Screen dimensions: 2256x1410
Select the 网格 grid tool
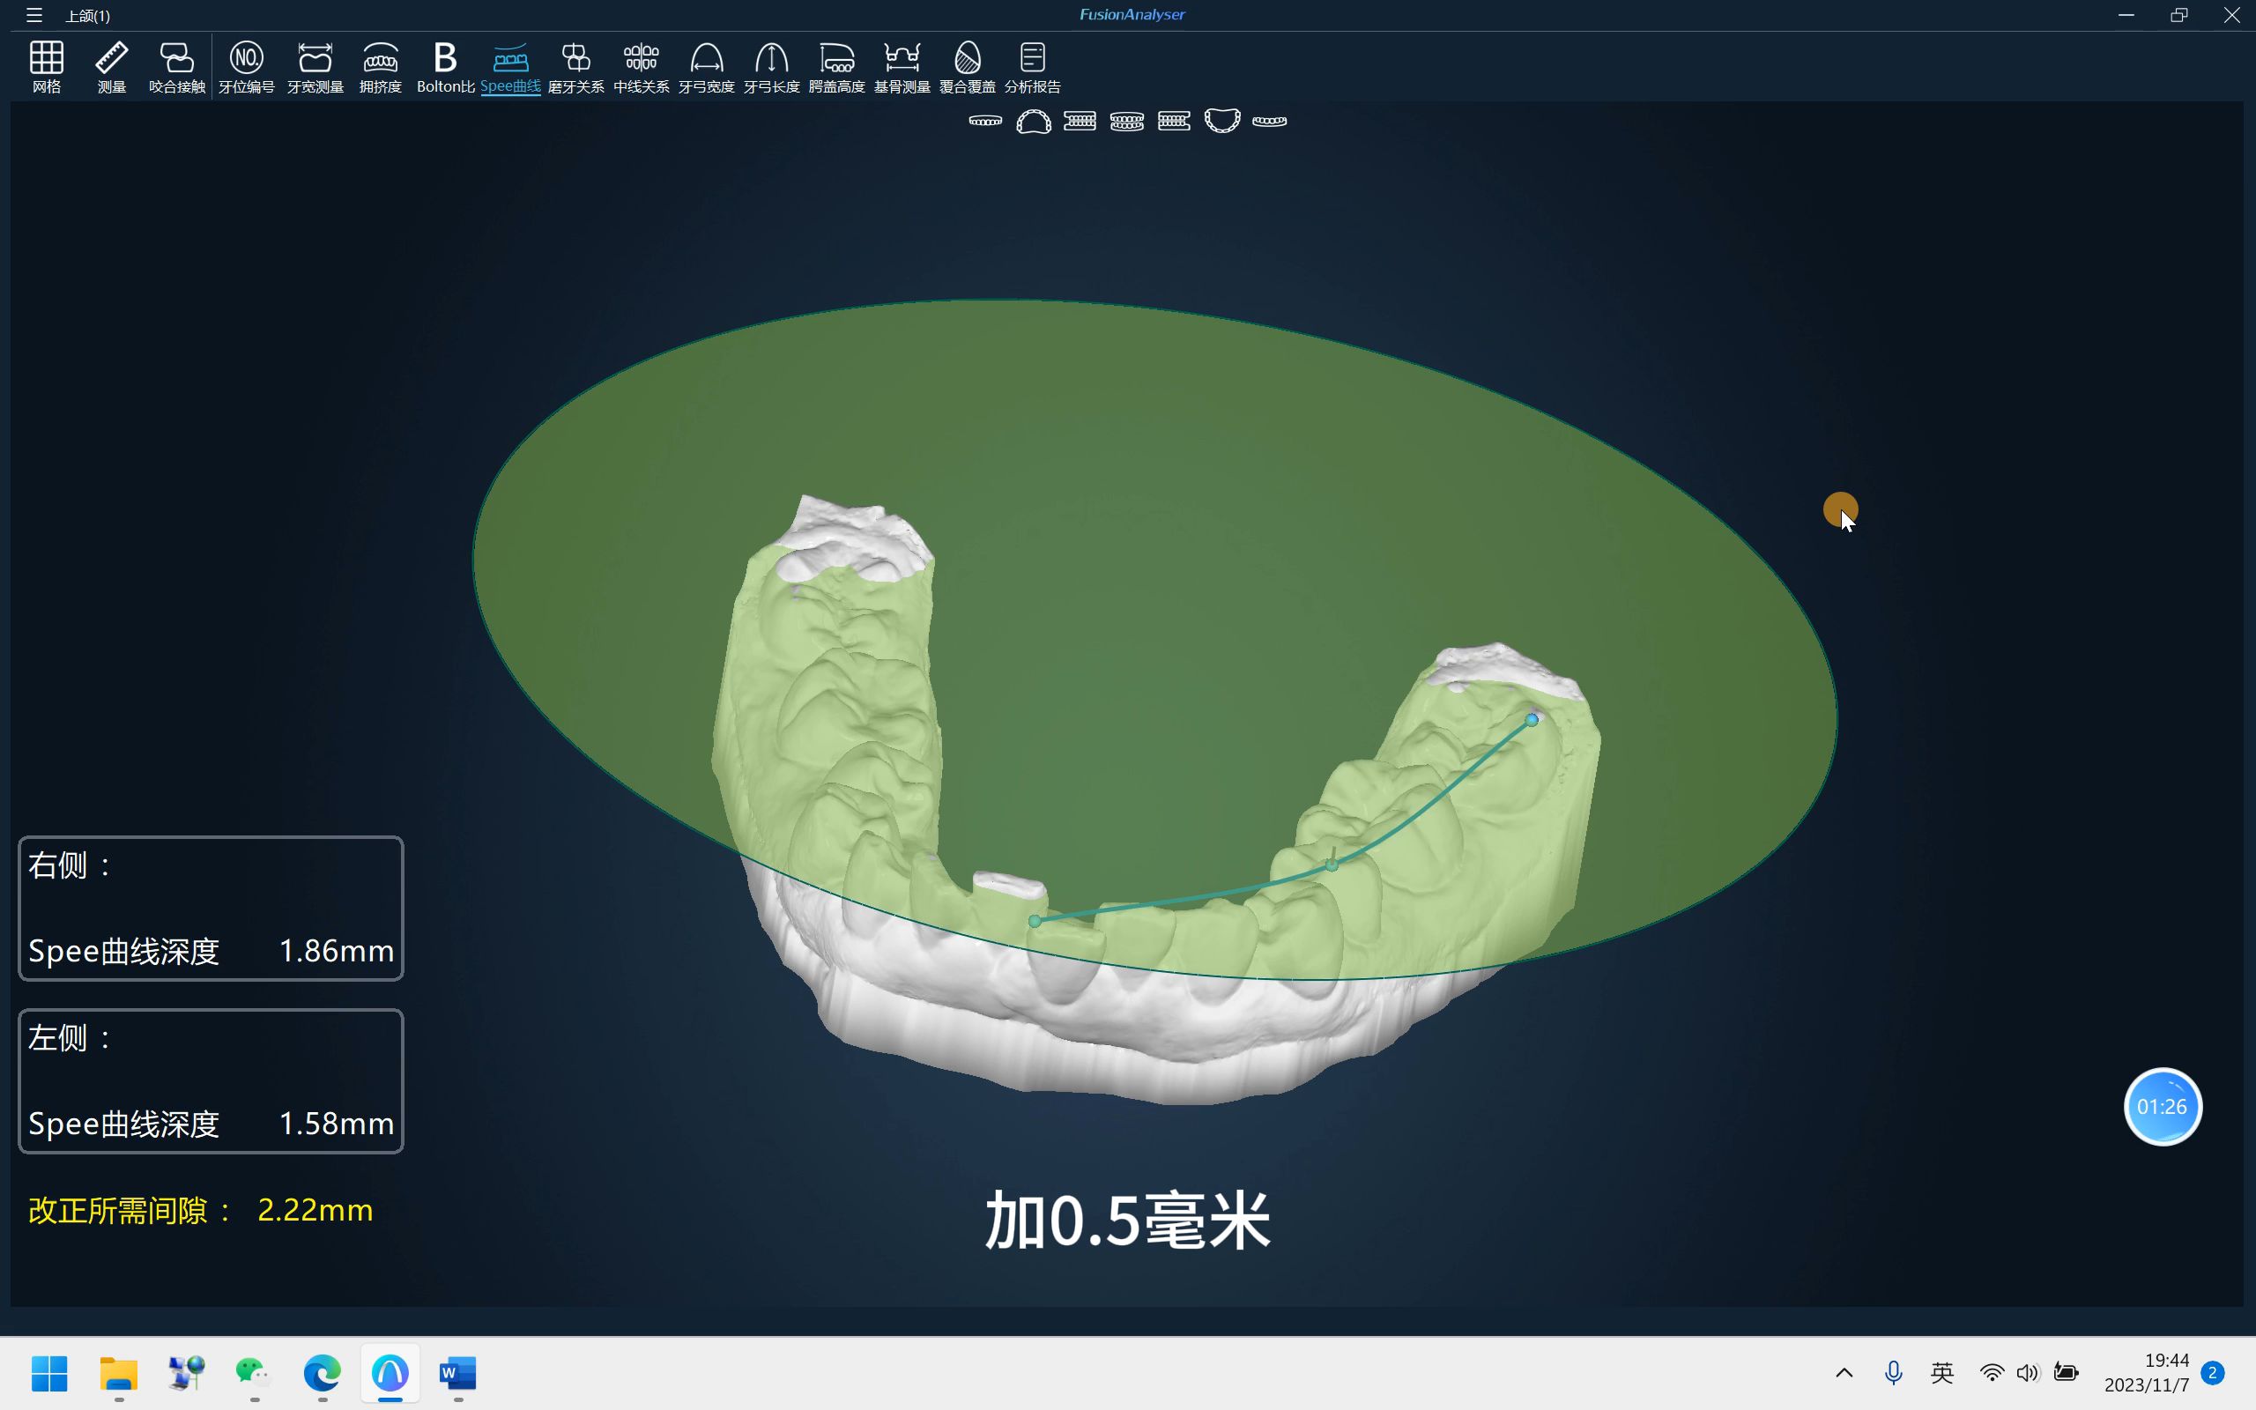(x=45, y=65)
